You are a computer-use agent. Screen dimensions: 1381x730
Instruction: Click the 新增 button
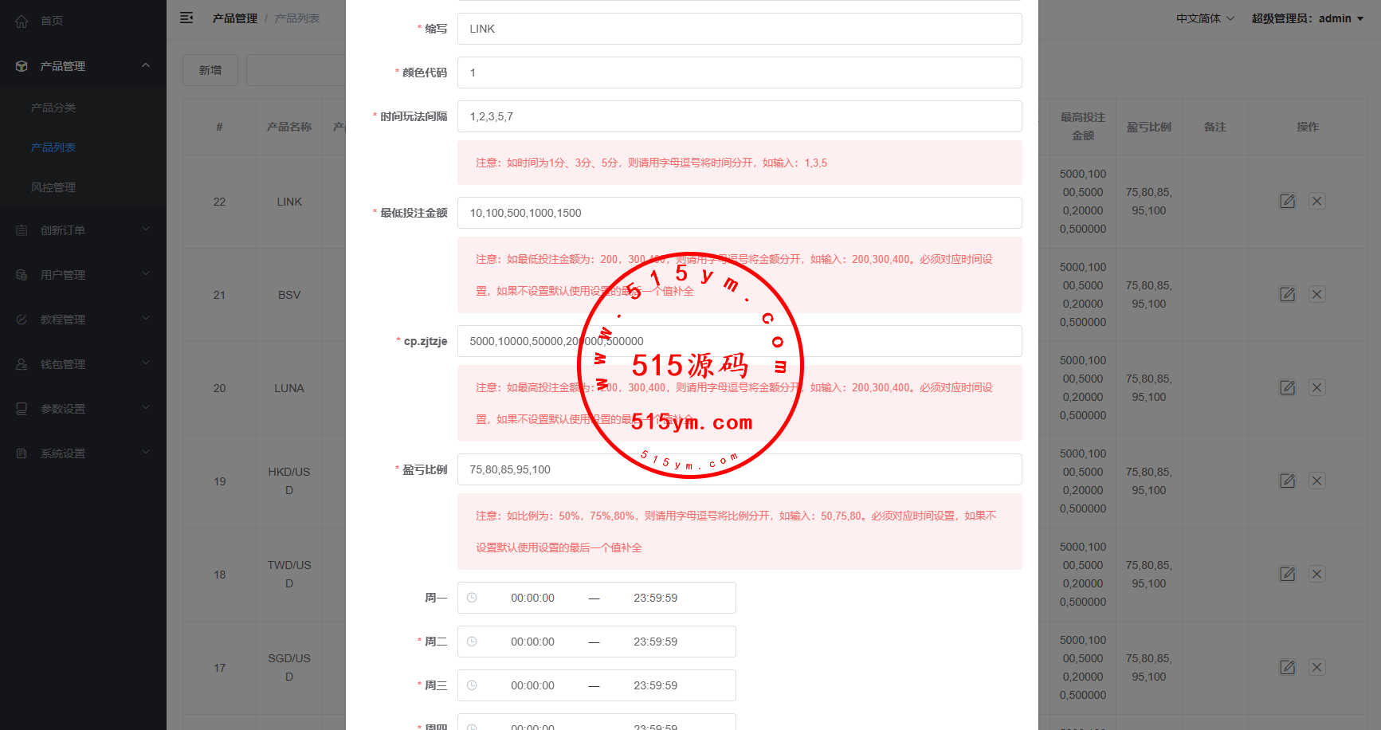pyautogui.click(x=210, y=70)
